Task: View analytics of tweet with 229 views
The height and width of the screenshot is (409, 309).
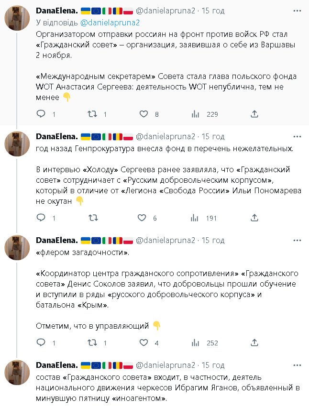Action: coord(195,114)
